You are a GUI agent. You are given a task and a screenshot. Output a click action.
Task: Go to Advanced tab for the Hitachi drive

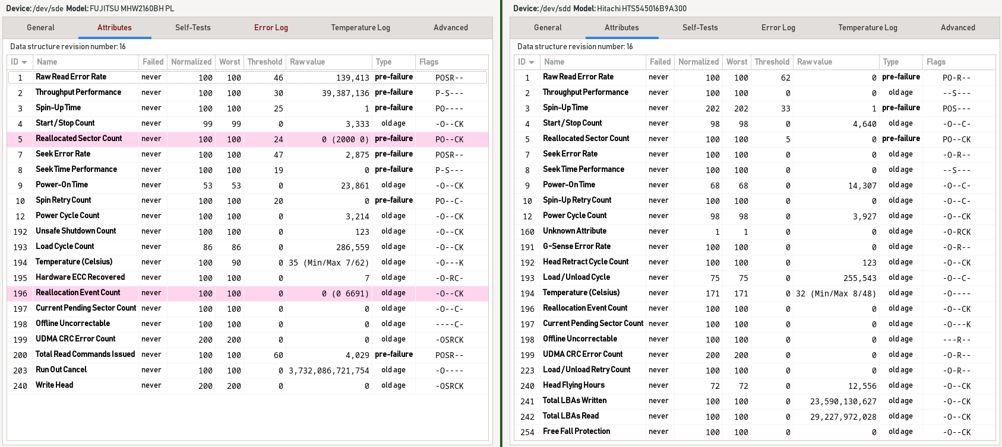[958, 27]
